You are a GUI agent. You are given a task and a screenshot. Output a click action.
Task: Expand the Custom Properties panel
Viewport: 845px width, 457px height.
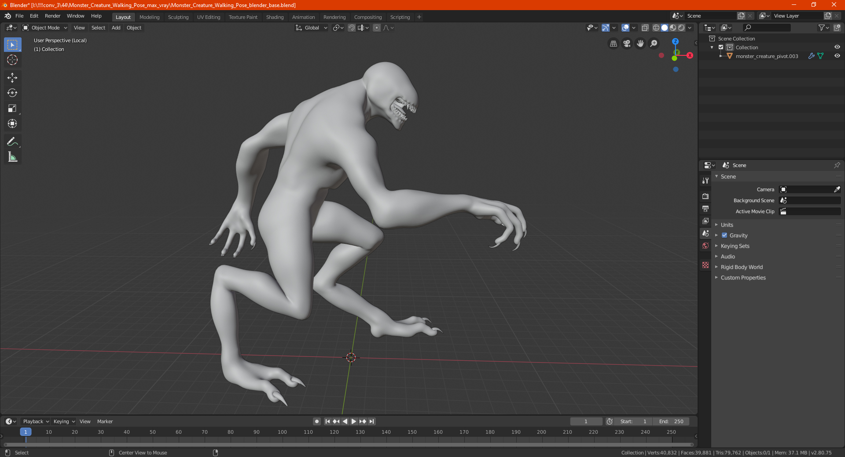tap(743, 278)
